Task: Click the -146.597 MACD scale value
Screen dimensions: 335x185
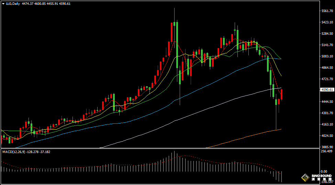Action: 327,182
